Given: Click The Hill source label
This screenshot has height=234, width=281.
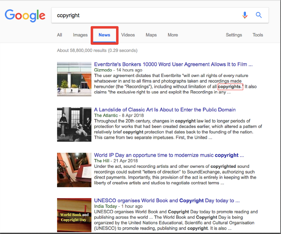Looking at the screenshot, I should 102,161.
